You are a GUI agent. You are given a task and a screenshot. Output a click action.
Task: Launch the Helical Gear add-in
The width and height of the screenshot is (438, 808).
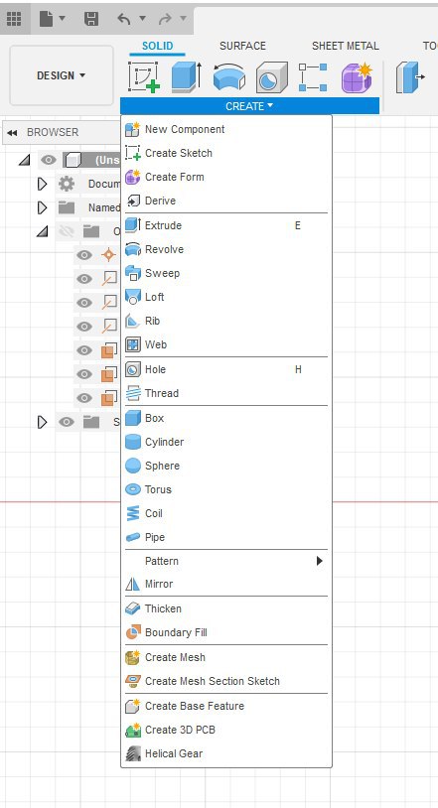[x=226, y=753]
